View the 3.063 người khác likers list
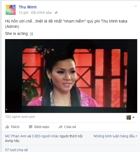 pos(45,136)
